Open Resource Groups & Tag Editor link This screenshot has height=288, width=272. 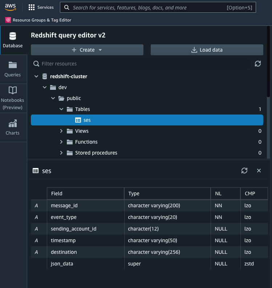(42, 20)
